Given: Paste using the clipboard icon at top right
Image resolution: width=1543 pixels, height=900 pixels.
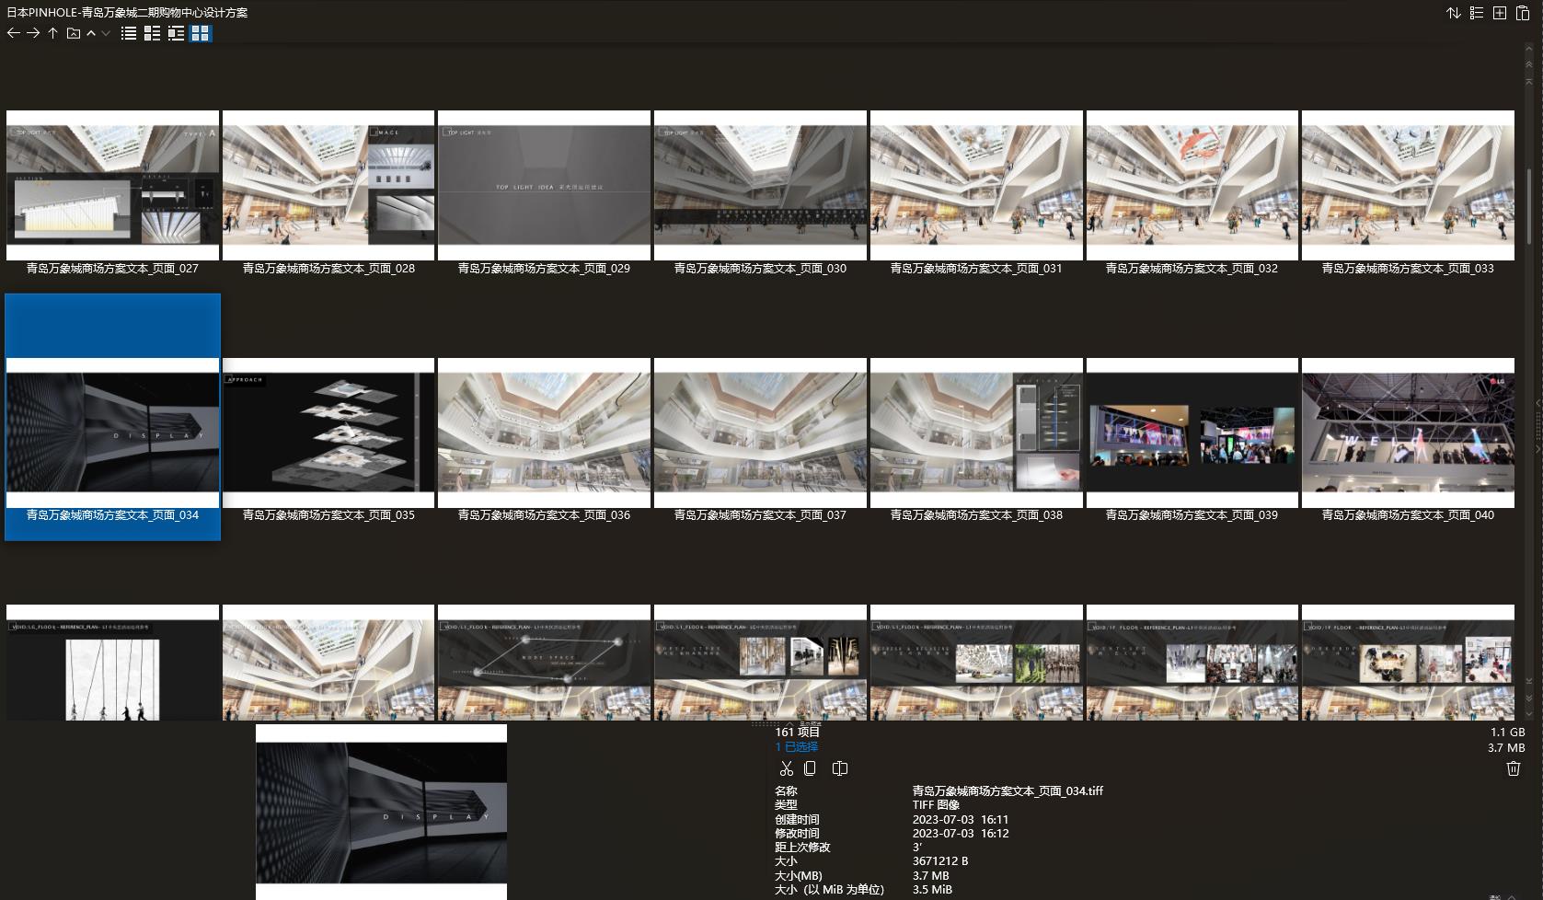Looking at the screenshot, I should 1523,13.
